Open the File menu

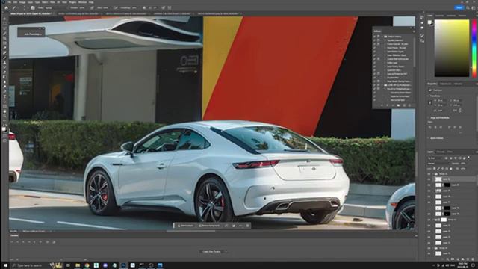point(9,2)
